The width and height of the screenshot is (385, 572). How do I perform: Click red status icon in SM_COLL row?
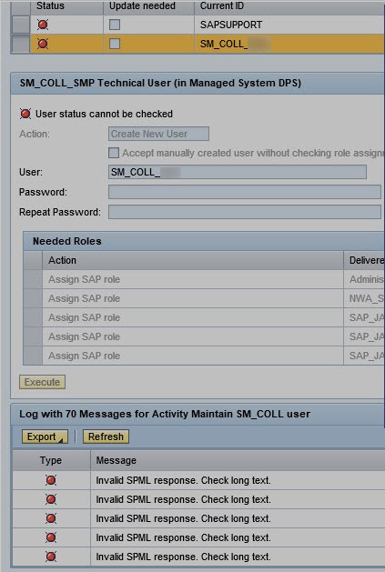coord(43,44)
